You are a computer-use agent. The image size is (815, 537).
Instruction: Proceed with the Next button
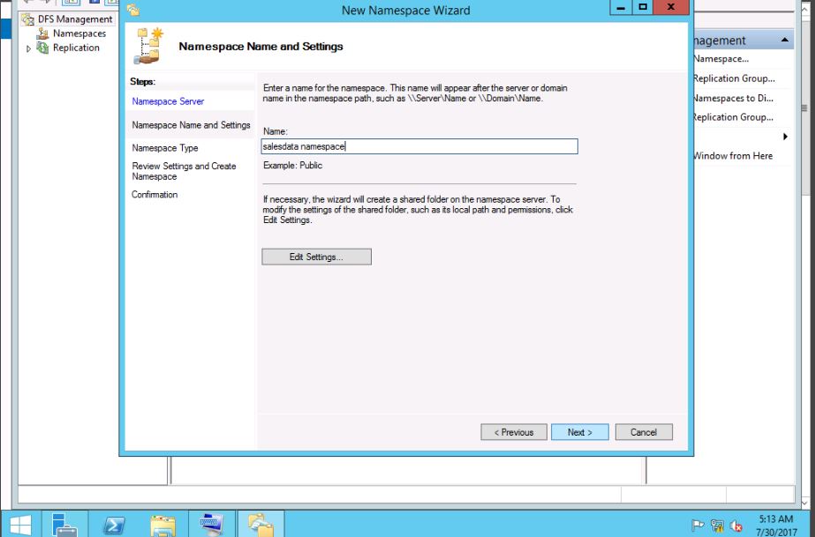click(x=579, y=432)
